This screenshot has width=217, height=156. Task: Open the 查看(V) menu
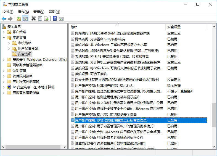(x=39, y=12)
